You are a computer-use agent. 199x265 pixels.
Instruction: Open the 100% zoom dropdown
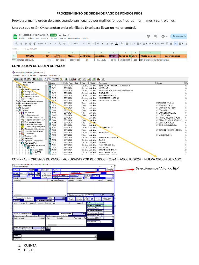[42, 43]
